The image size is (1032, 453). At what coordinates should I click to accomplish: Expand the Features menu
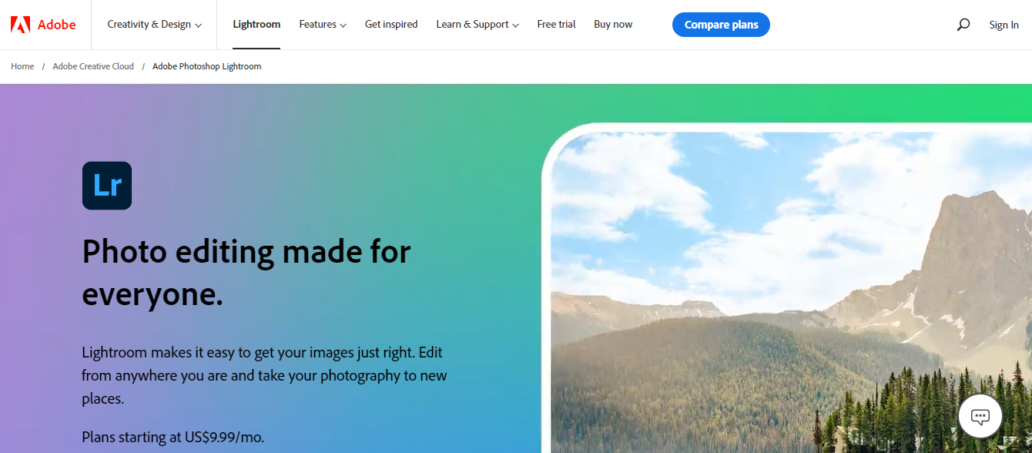[x=323, y=25]
